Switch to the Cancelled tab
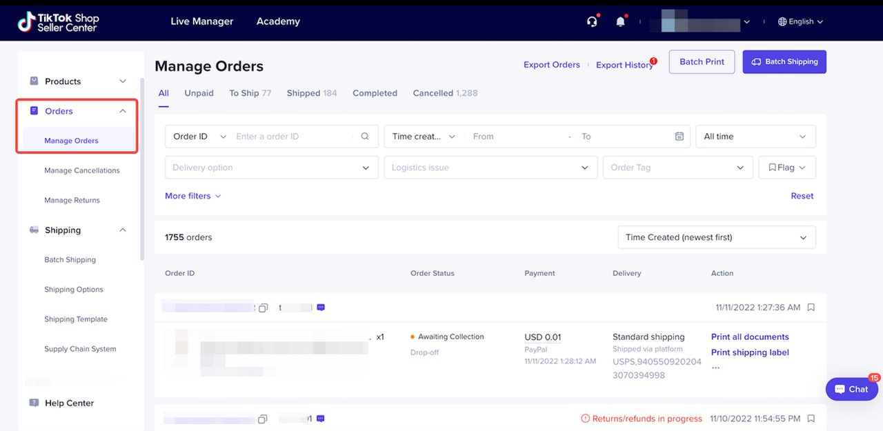 (x=445, y=93)
